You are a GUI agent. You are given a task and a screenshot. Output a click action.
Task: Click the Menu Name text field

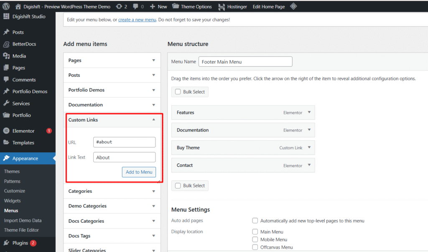coord(245,62)
